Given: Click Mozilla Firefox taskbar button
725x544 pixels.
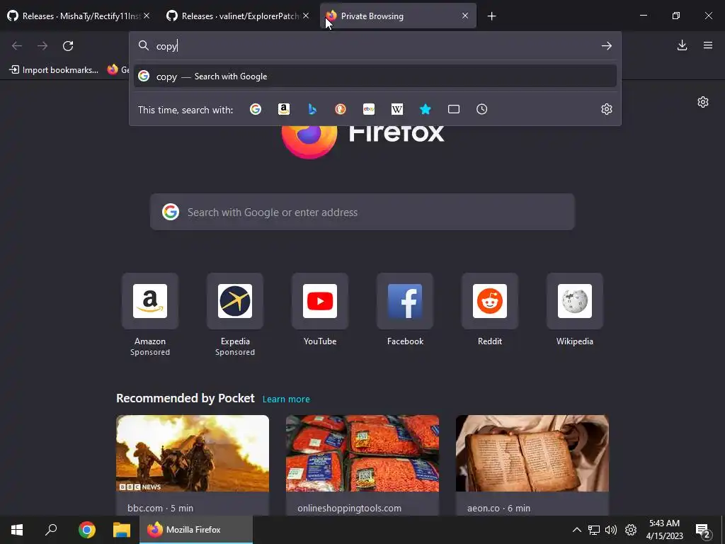Looking at the screenshot, I should (x=196, y=530).
